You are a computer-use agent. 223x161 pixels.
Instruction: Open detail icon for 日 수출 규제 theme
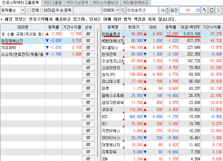pos(88,34)
